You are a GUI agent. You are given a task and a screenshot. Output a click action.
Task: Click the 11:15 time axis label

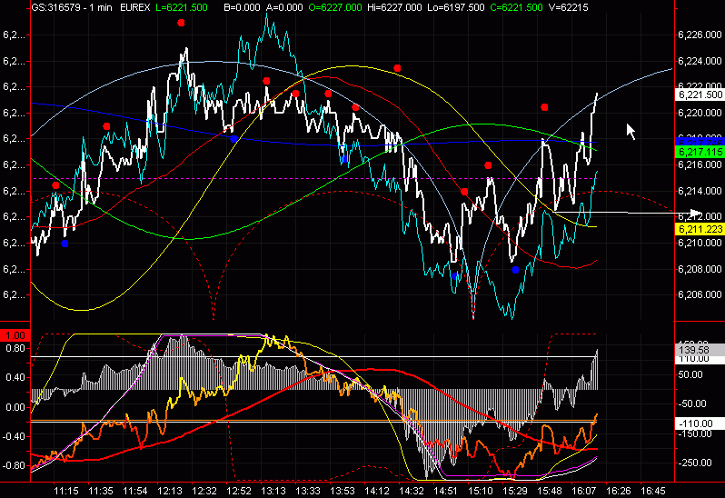click(x=66, y=491)
